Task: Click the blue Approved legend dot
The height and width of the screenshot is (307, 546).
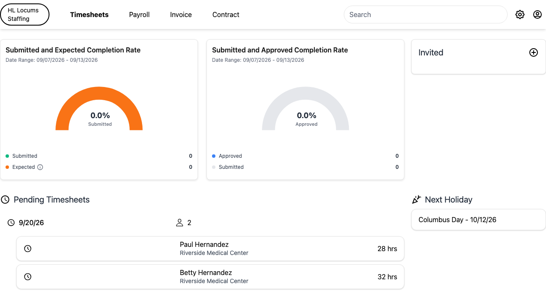Action: click(214, 156)
